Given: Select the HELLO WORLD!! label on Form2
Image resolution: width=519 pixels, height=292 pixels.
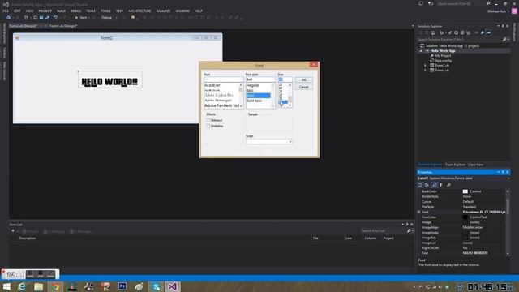Looking at the screenshot, I should point(110,79).
